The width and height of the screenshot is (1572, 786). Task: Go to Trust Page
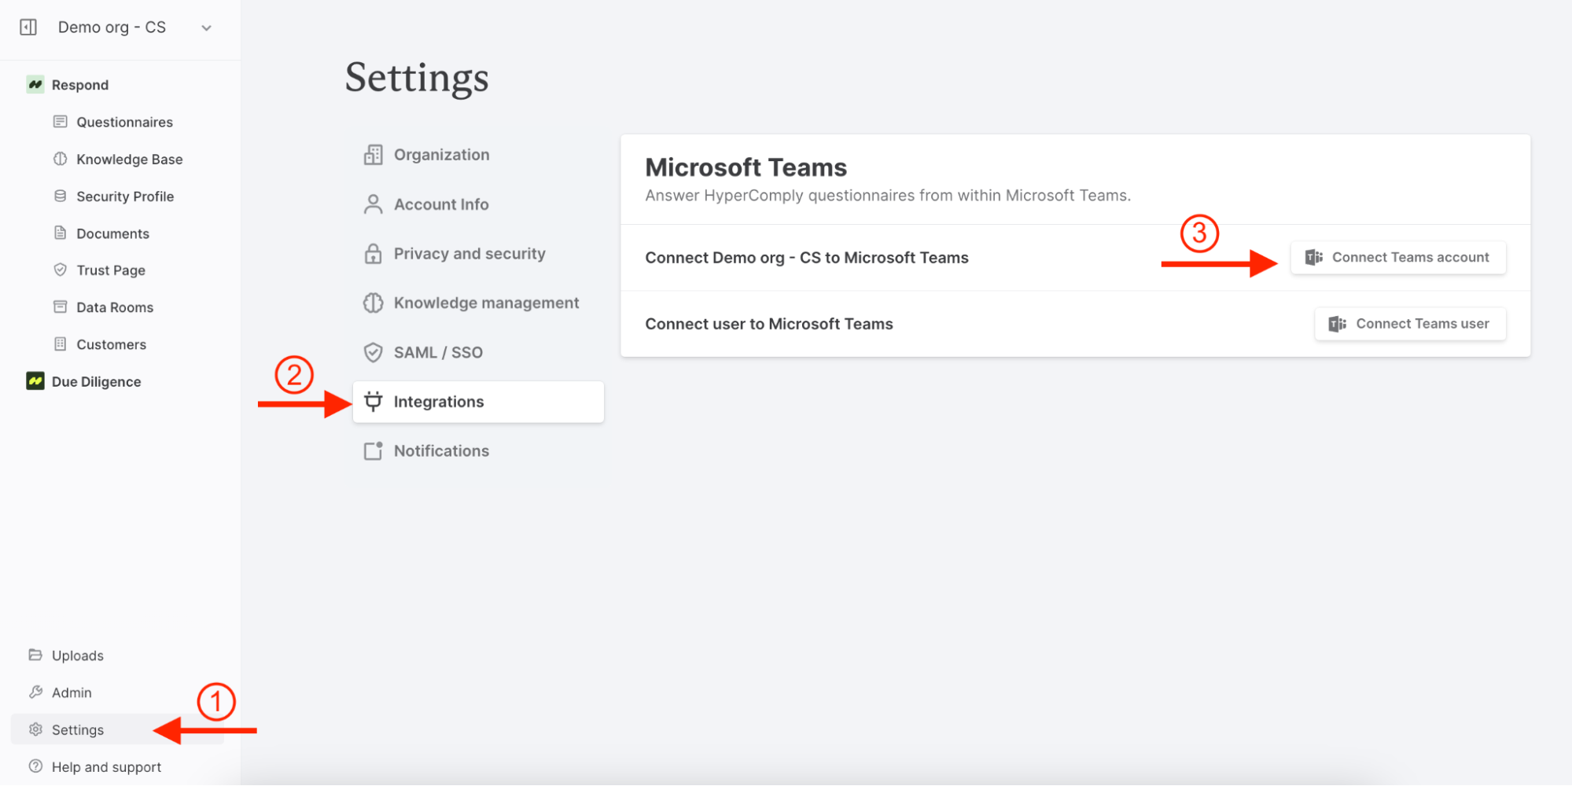111,270
